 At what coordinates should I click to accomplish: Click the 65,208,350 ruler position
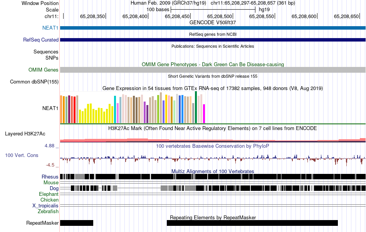(x=92, y=16)
